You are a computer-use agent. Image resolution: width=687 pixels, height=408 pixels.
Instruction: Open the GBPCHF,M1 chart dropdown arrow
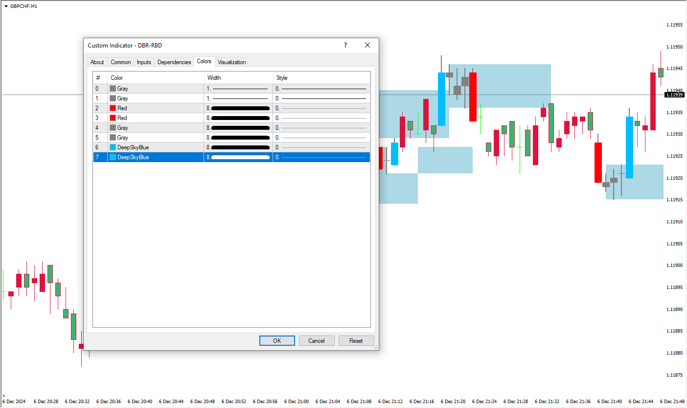click(6, 6)
